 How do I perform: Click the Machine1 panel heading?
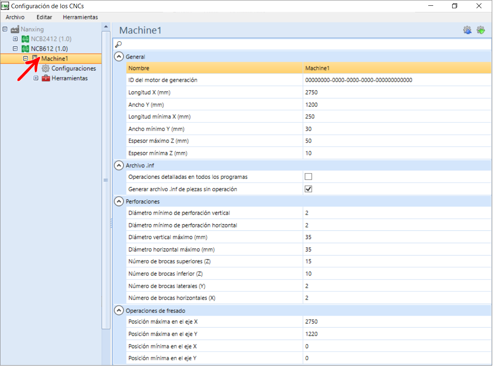pos(140,30)
